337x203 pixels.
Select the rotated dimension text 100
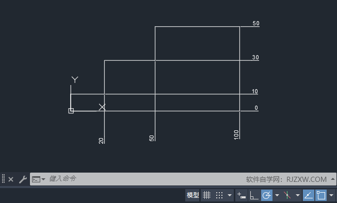click(236, 135)
